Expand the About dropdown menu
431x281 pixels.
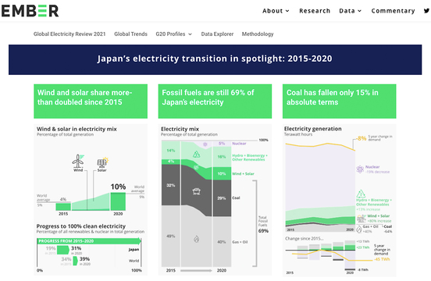[x=276, y=11]
